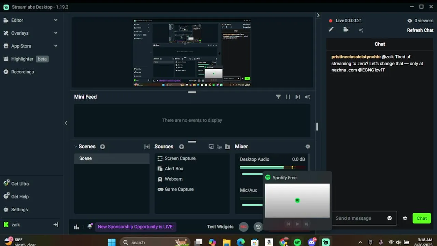The image size is (437, 246).
Task: Start recording with REC button
Action: [x=243, y=227]
